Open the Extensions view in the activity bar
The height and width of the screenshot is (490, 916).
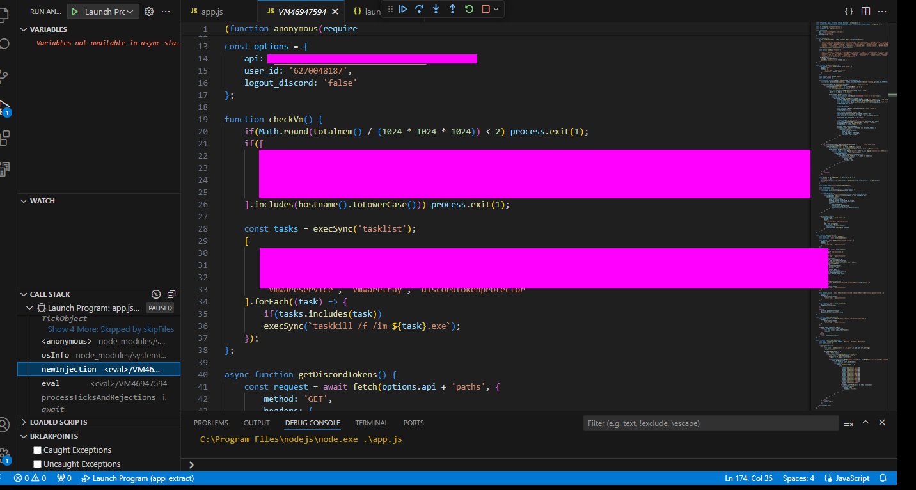[4, 138]
